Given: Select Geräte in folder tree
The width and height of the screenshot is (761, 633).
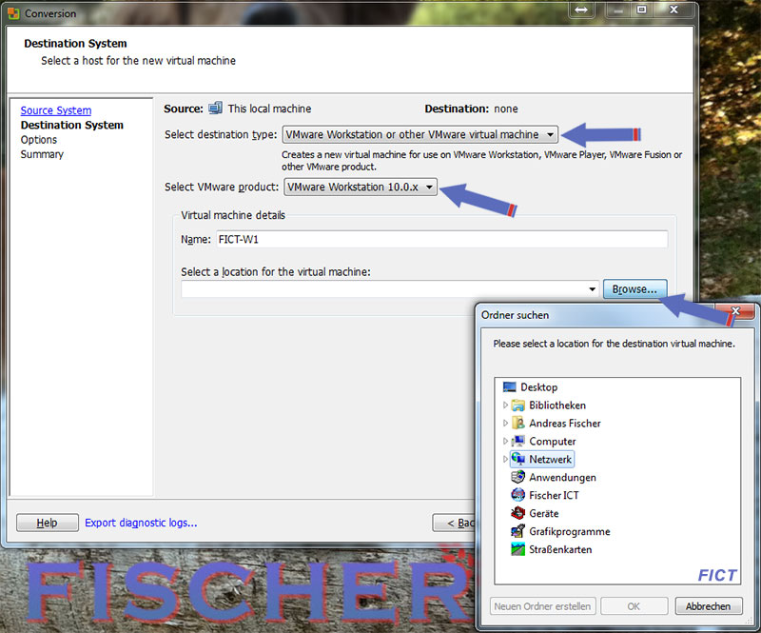Looking at the screenshot, I should pos(543,513).
